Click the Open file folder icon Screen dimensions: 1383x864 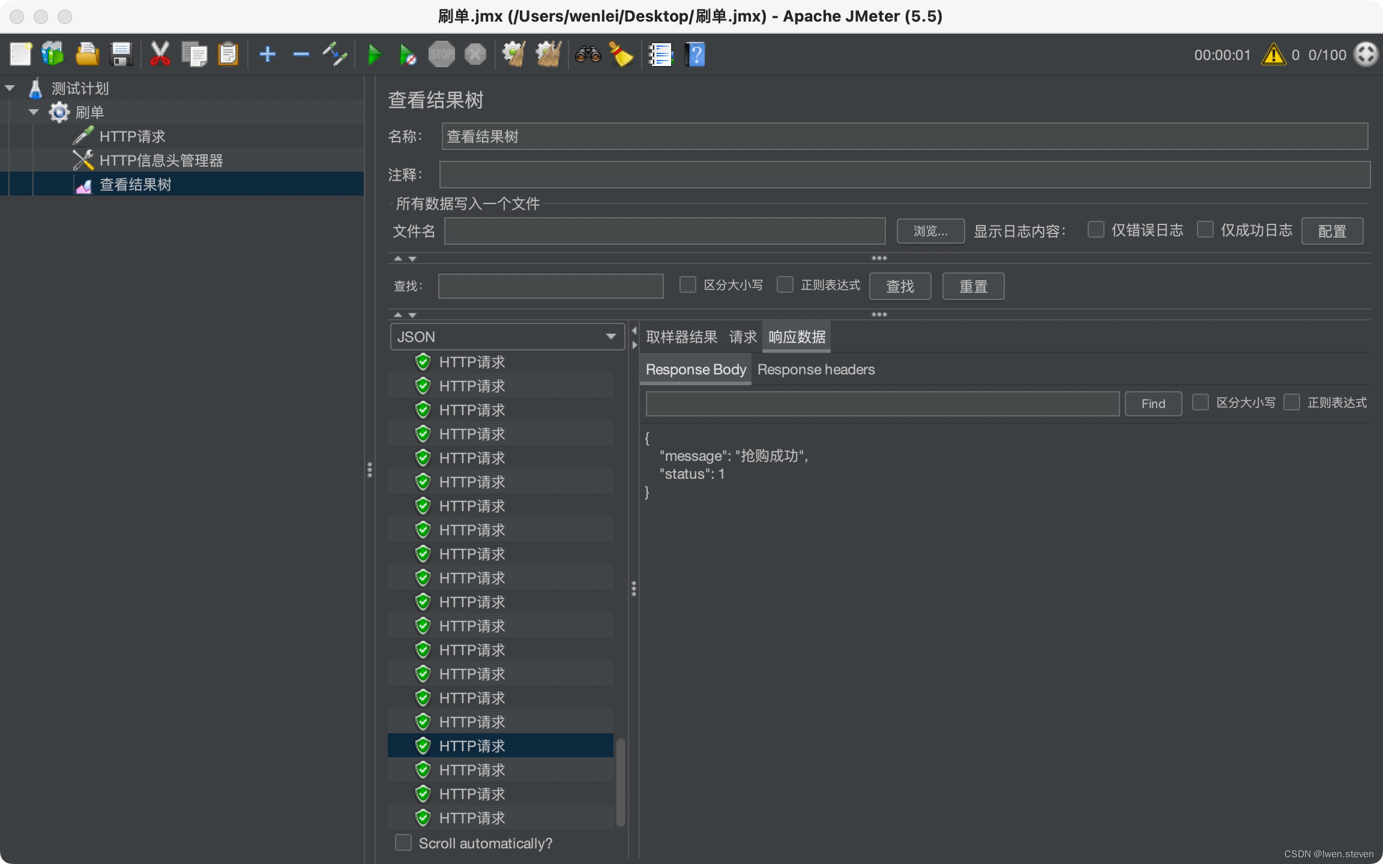(x=88, y=55)
